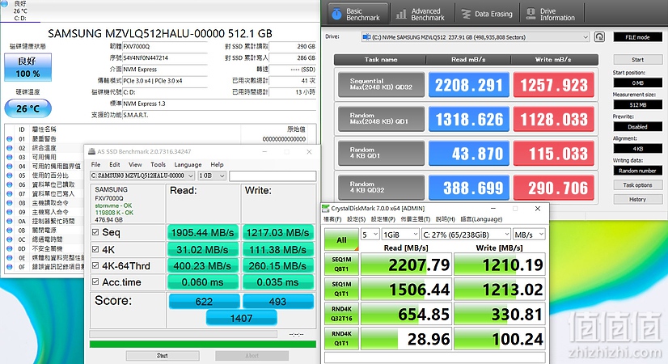
Task: Open AS SSD Language menu
Action: click(x=188, y=164)
